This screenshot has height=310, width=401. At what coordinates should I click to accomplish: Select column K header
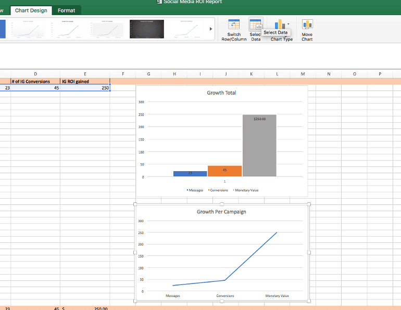click(x=252, y=74)
